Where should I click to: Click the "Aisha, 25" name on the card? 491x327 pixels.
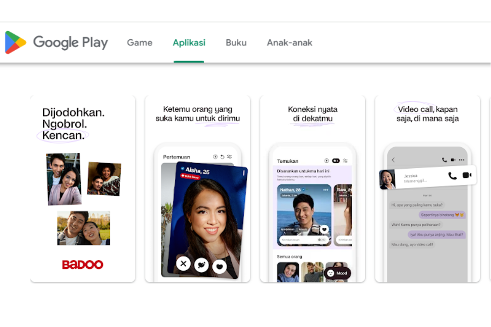click(x=197, y=171)
